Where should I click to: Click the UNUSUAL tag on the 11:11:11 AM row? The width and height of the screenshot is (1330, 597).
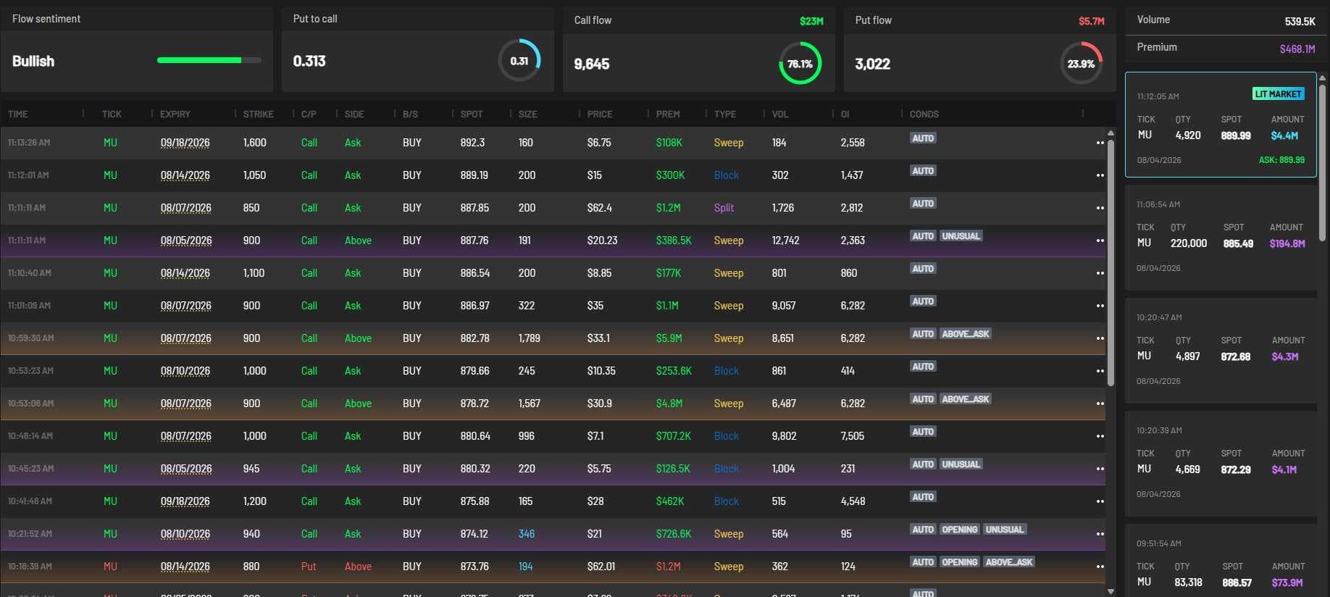click(961, 236)
